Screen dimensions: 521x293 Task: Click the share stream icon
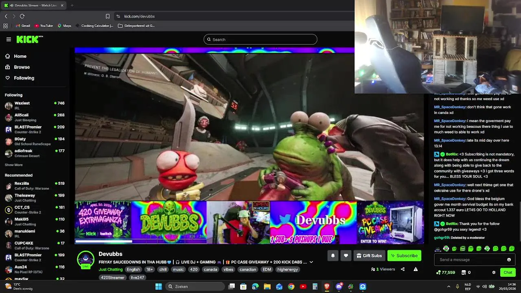pyautogui.click(x=403, y=269)
